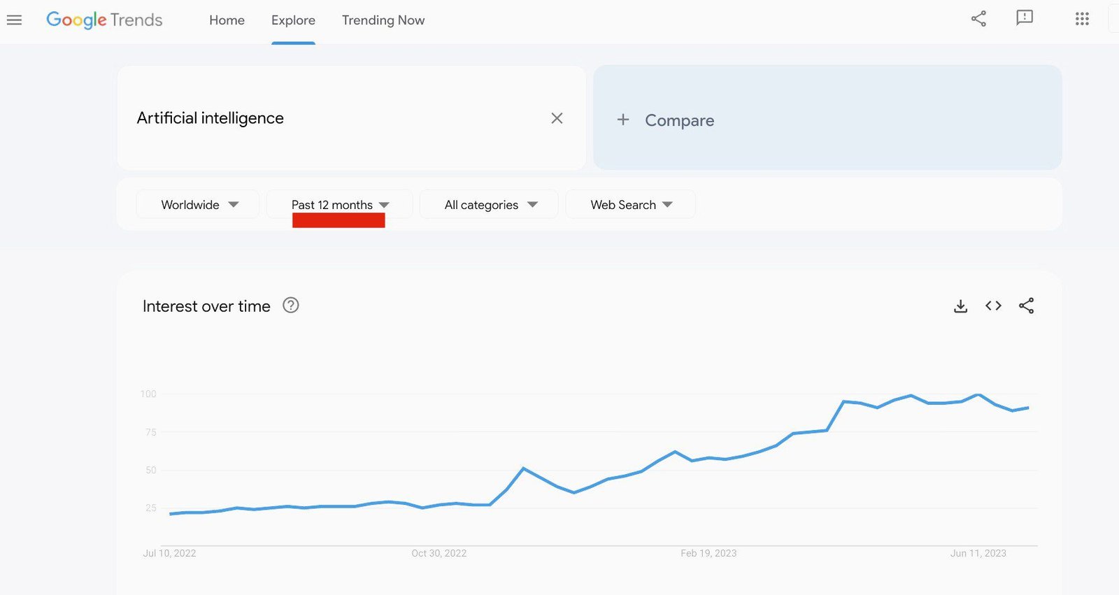Click the Feb 19, 2023 axis label
The width and height of the screenshot is (1119, 595).
pyautogui.click(x=708, y=553)
